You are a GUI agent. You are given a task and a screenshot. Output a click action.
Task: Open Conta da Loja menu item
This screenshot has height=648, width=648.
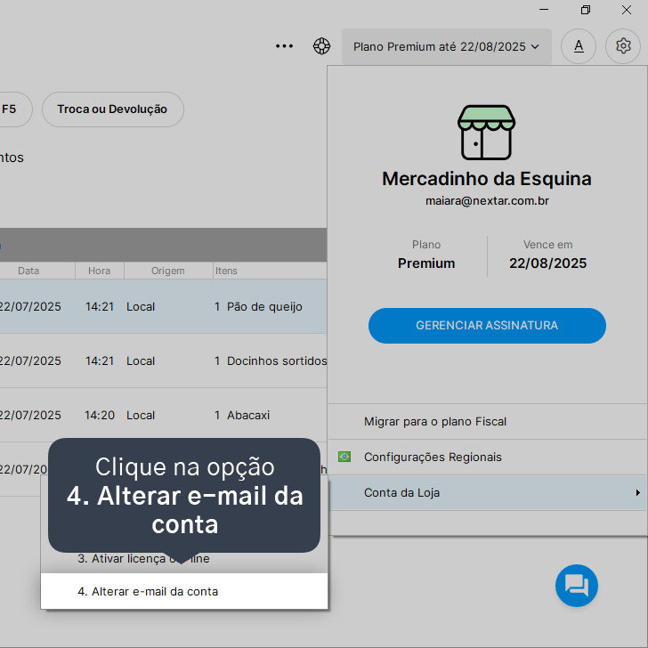488,492
